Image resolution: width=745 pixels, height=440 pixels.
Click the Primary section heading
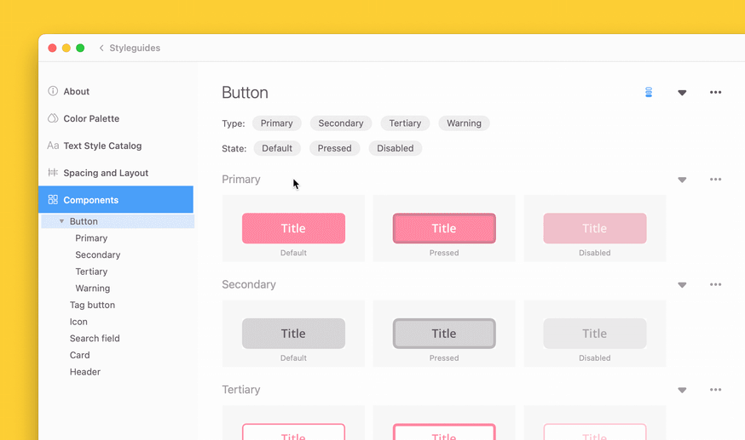[241, 180]
